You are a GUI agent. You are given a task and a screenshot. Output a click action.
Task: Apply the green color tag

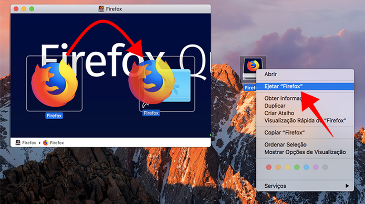[297, 167]
